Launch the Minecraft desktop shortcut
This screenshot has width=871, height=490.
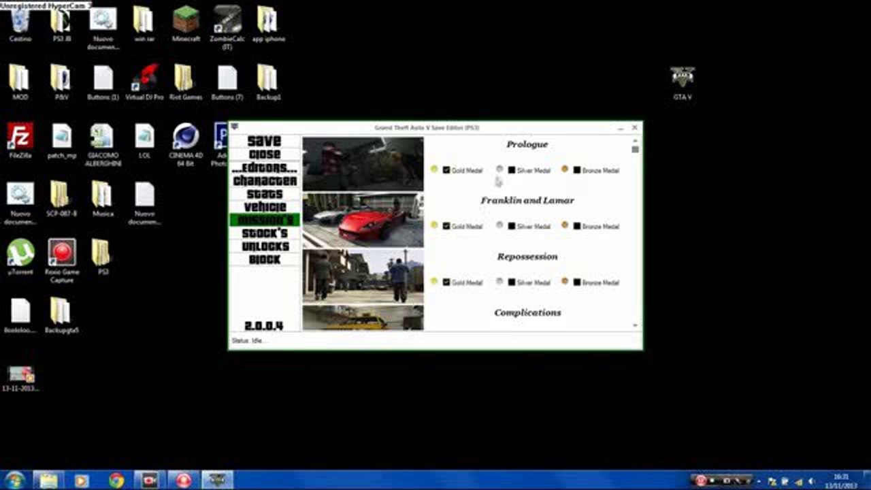186,24
